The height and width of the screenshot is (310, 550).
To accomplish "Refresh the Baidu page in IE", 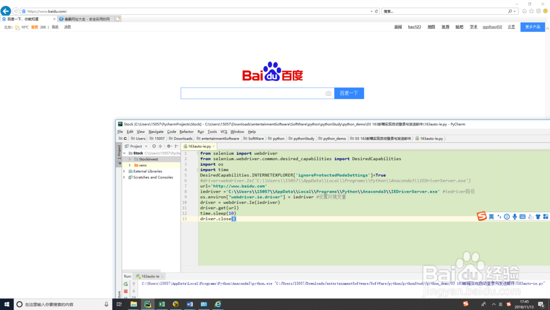I will pos(376,11).
